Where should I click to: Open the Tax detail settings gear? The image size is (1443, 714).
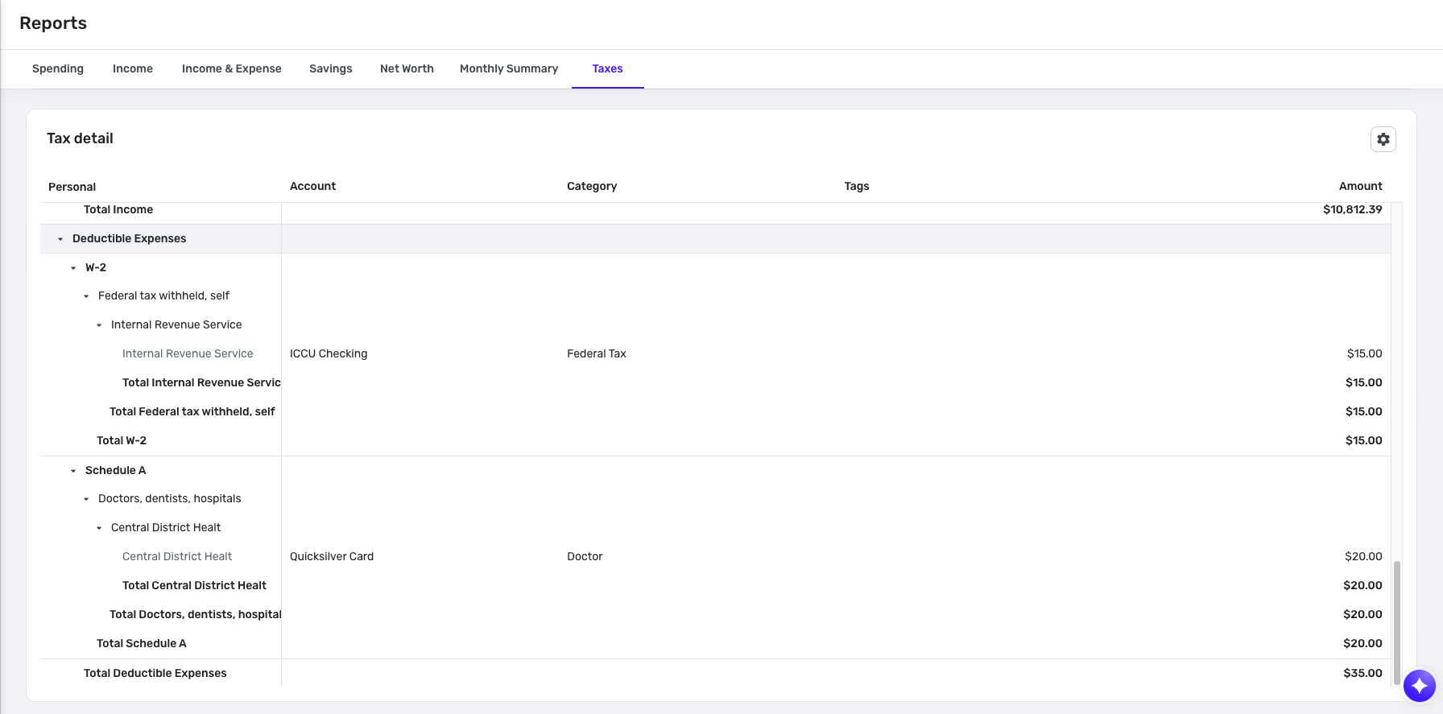(1383, 139)
